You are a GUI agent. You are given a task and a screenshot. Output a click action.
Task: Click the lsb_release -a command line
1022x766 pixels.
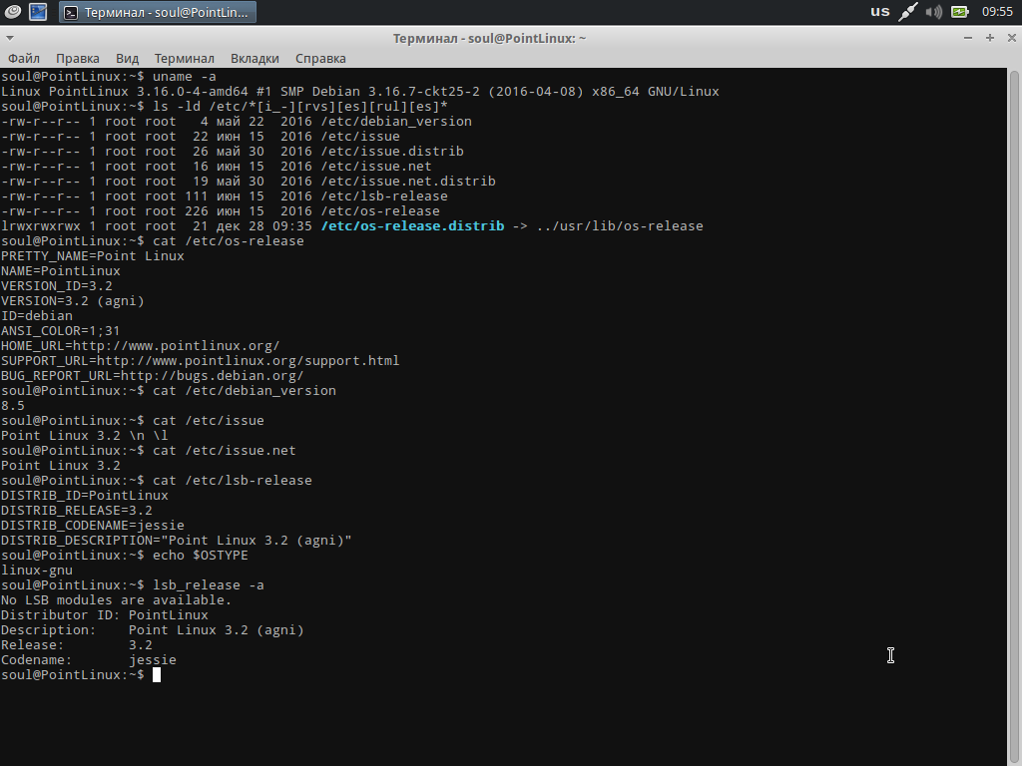133,584
